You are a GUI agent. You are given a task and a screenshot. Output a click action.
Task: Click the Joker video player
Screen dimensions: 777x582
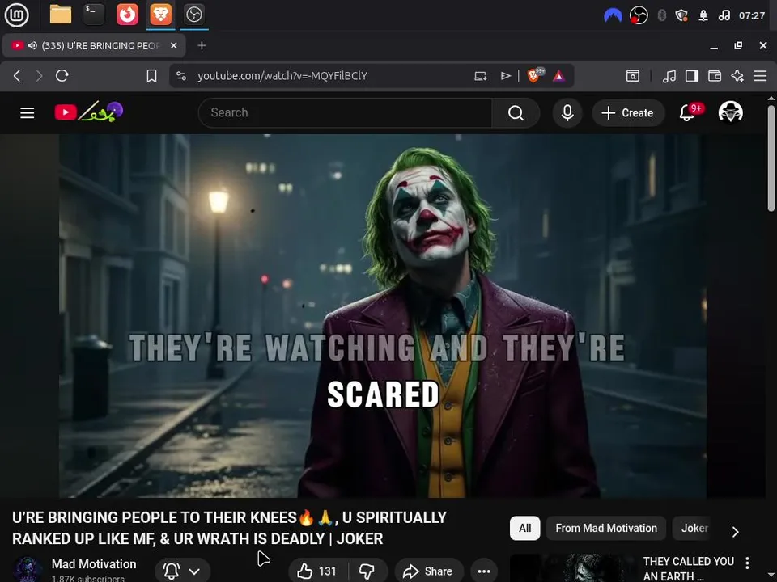tap(383, 316)
